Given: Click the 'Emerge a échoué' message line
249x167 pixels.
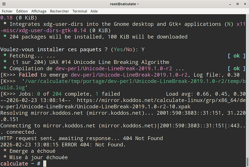Looking at the screenshot, I should click(32, 151).
